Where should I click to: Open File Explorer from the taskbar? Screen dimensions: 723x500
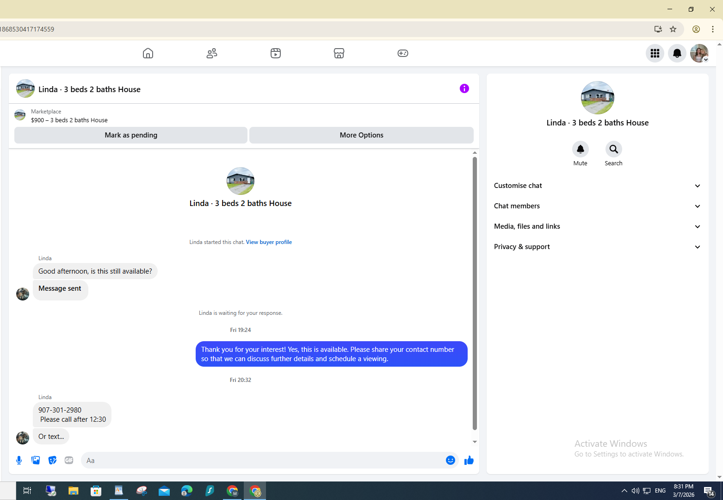point(73,491)
